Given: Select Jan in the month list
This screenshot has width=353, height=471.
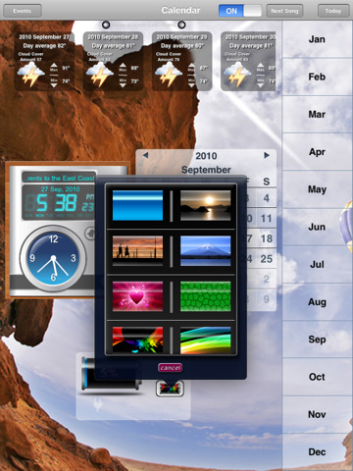Looking at the screenshot, I should coord(317,39).
